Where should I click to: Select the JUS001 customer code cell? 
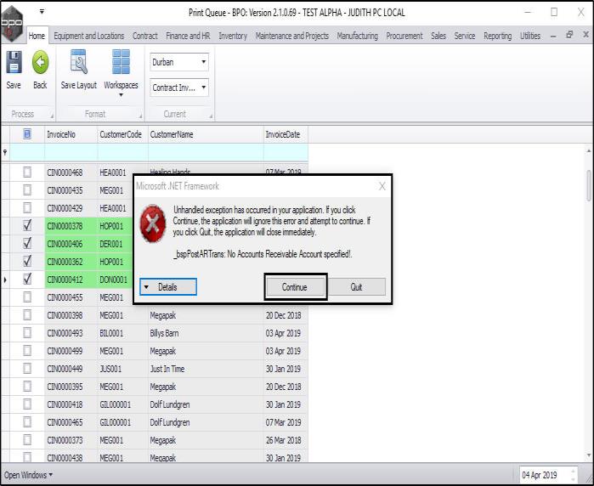click(x=122, y=369)
